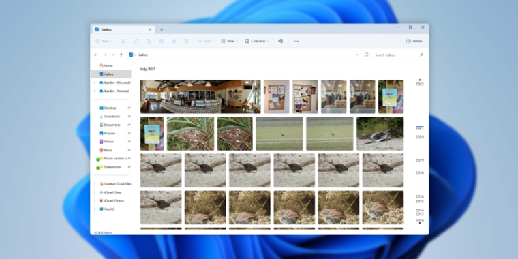Image resolution: width=518 pixels, height=259 pixels.
Task: Click the pin icon beside Music
Action: [x=129, y=150]
